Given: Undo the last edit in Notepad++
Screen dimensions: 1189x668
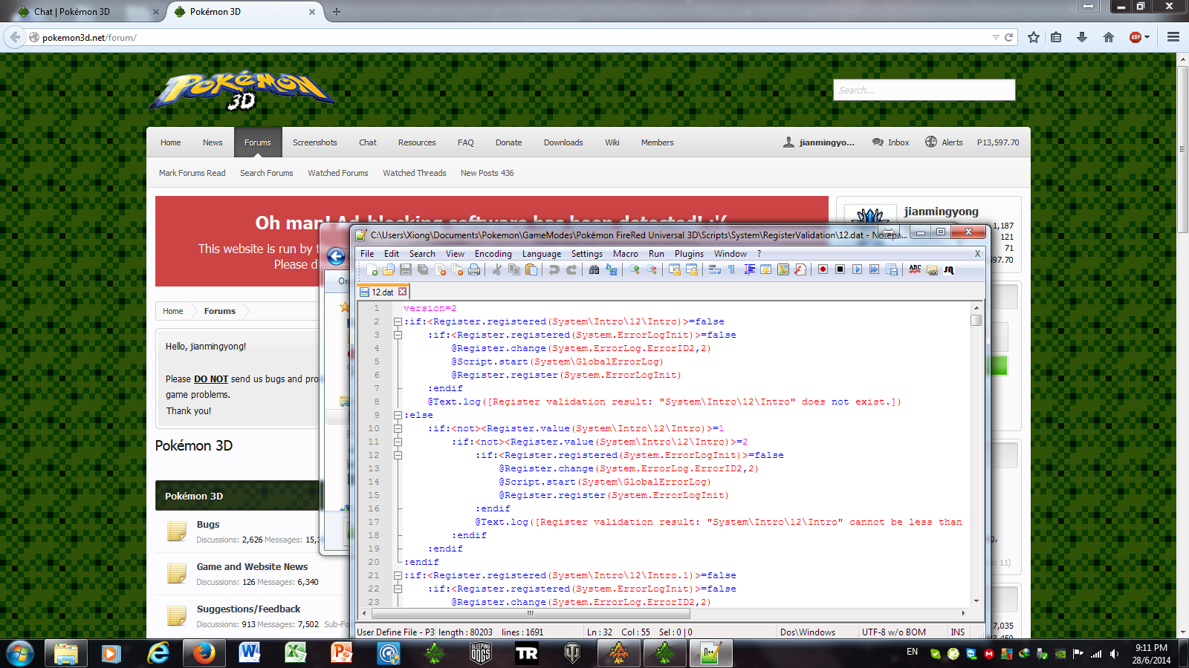Looking at the screenshot, I should coord(554,270).
